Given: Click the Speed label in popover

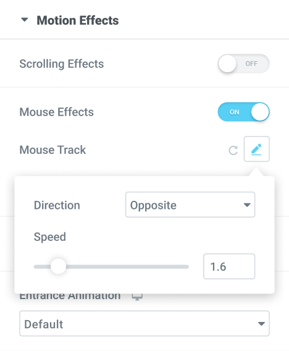Looking at the screenshot, I should (50, 237).
